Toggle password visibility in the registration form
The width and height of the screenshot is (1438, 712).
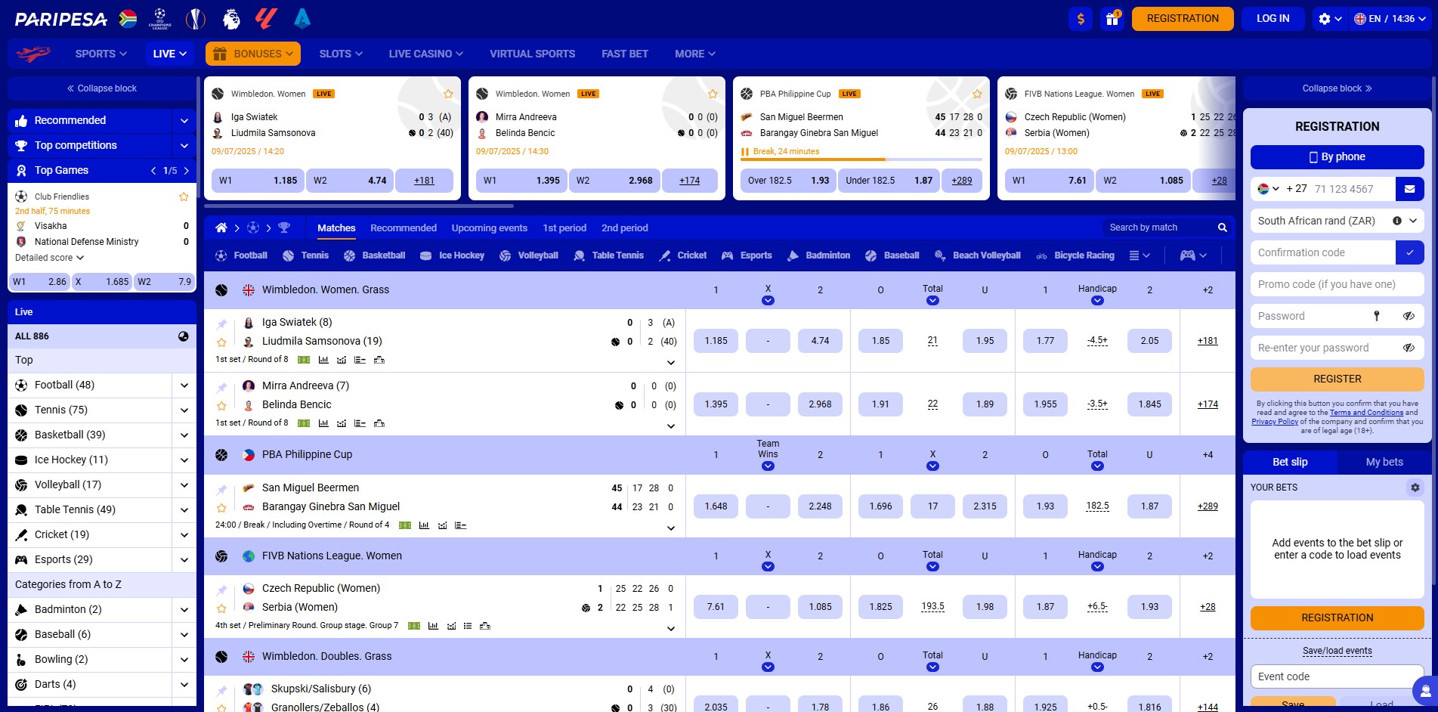tap(1409, 316)
